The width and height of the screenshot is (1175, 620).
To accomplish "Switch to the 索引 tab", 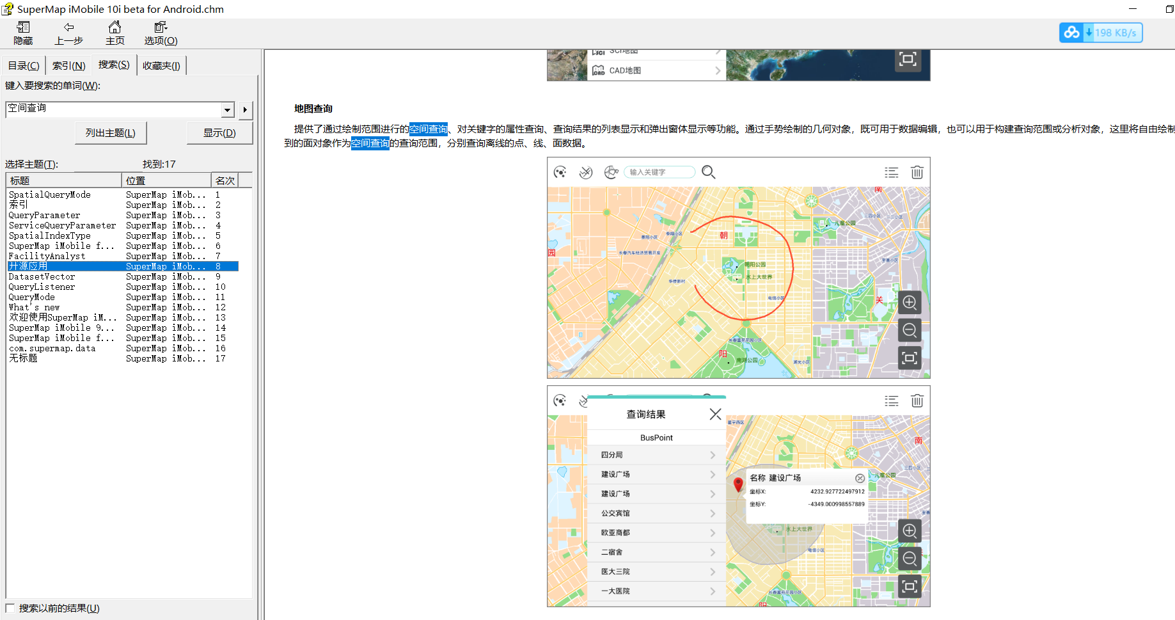I will coord(68,65).
